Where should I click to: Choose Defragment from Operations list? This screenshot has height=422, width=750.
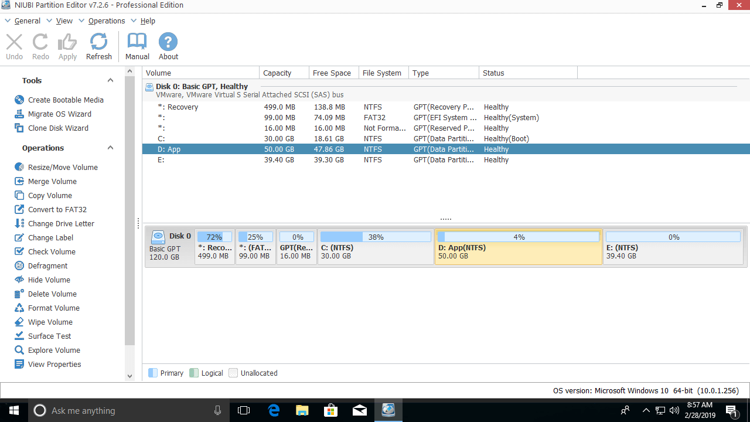[47, 266]
